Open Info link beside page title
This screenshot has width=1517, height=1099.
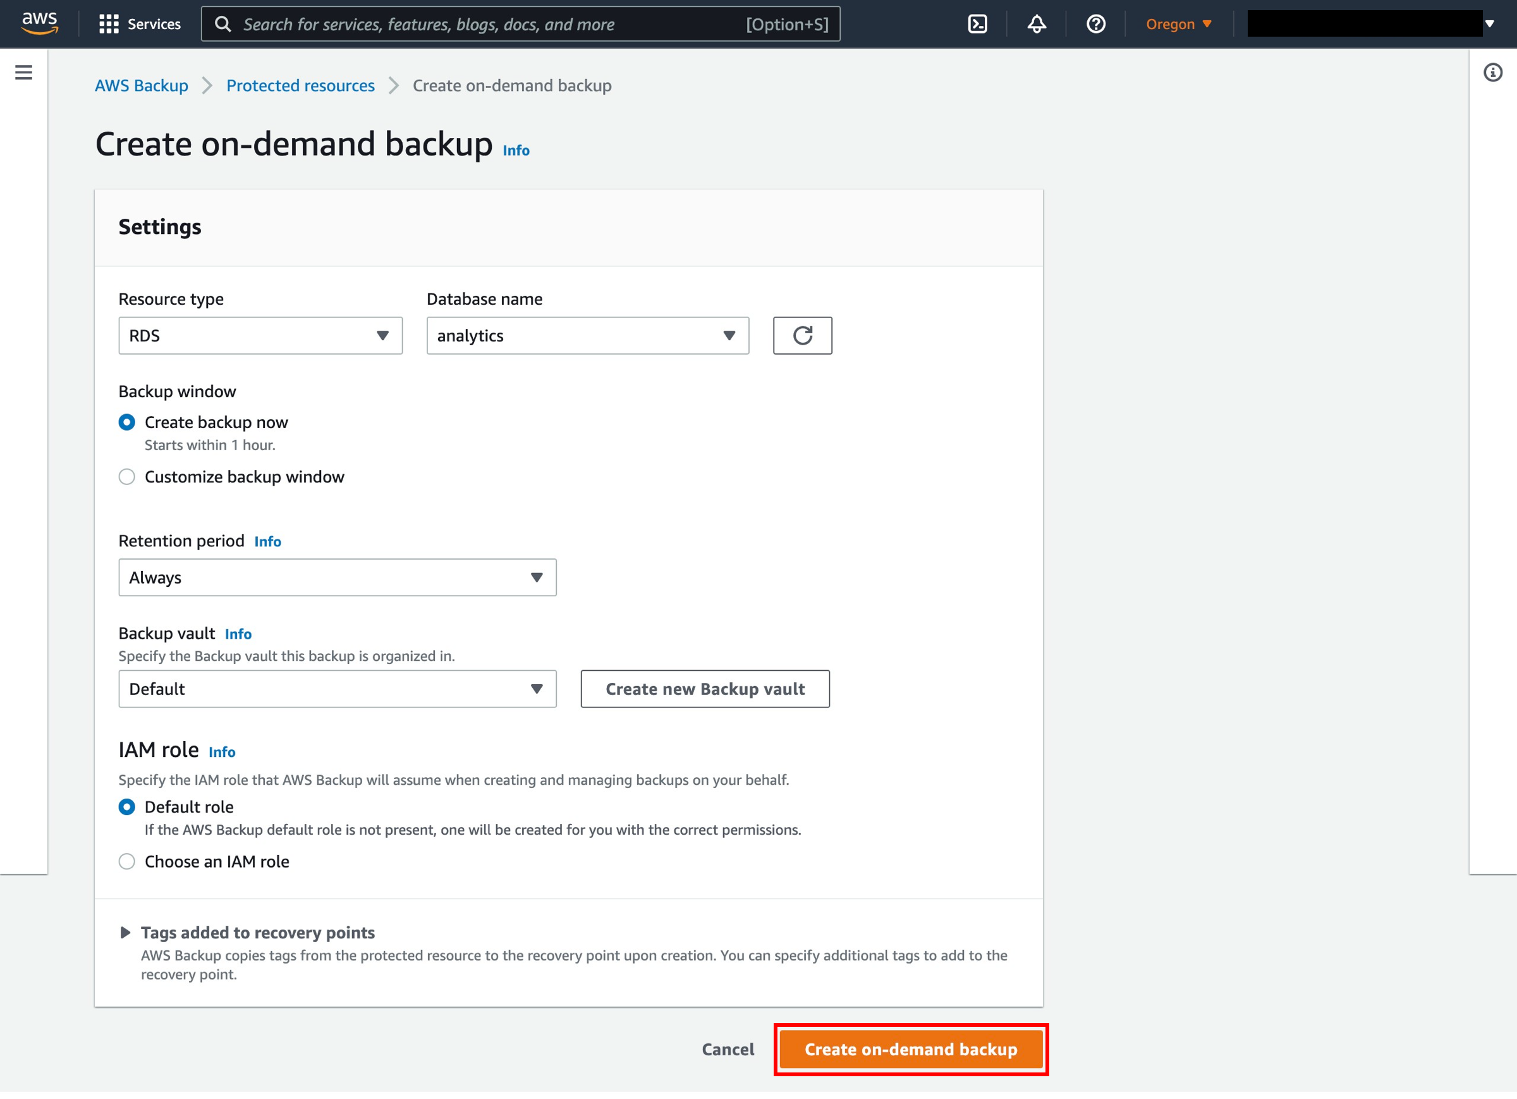coord(516,150)
